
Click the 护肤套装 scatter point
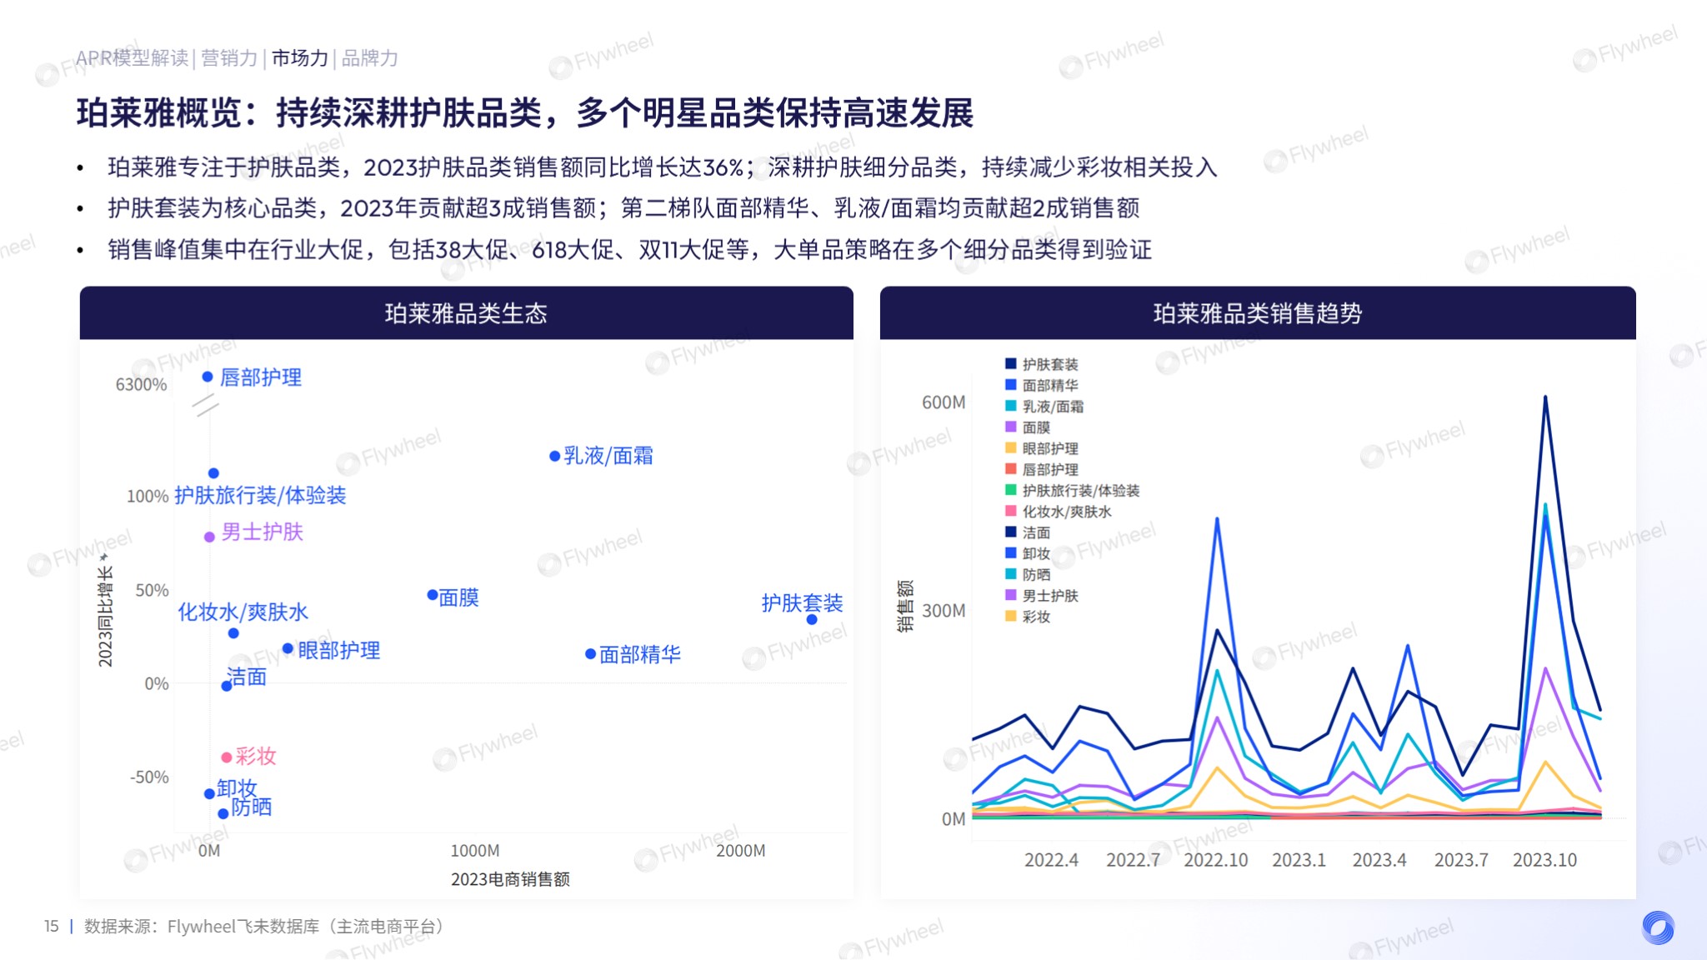pos(812,619)
